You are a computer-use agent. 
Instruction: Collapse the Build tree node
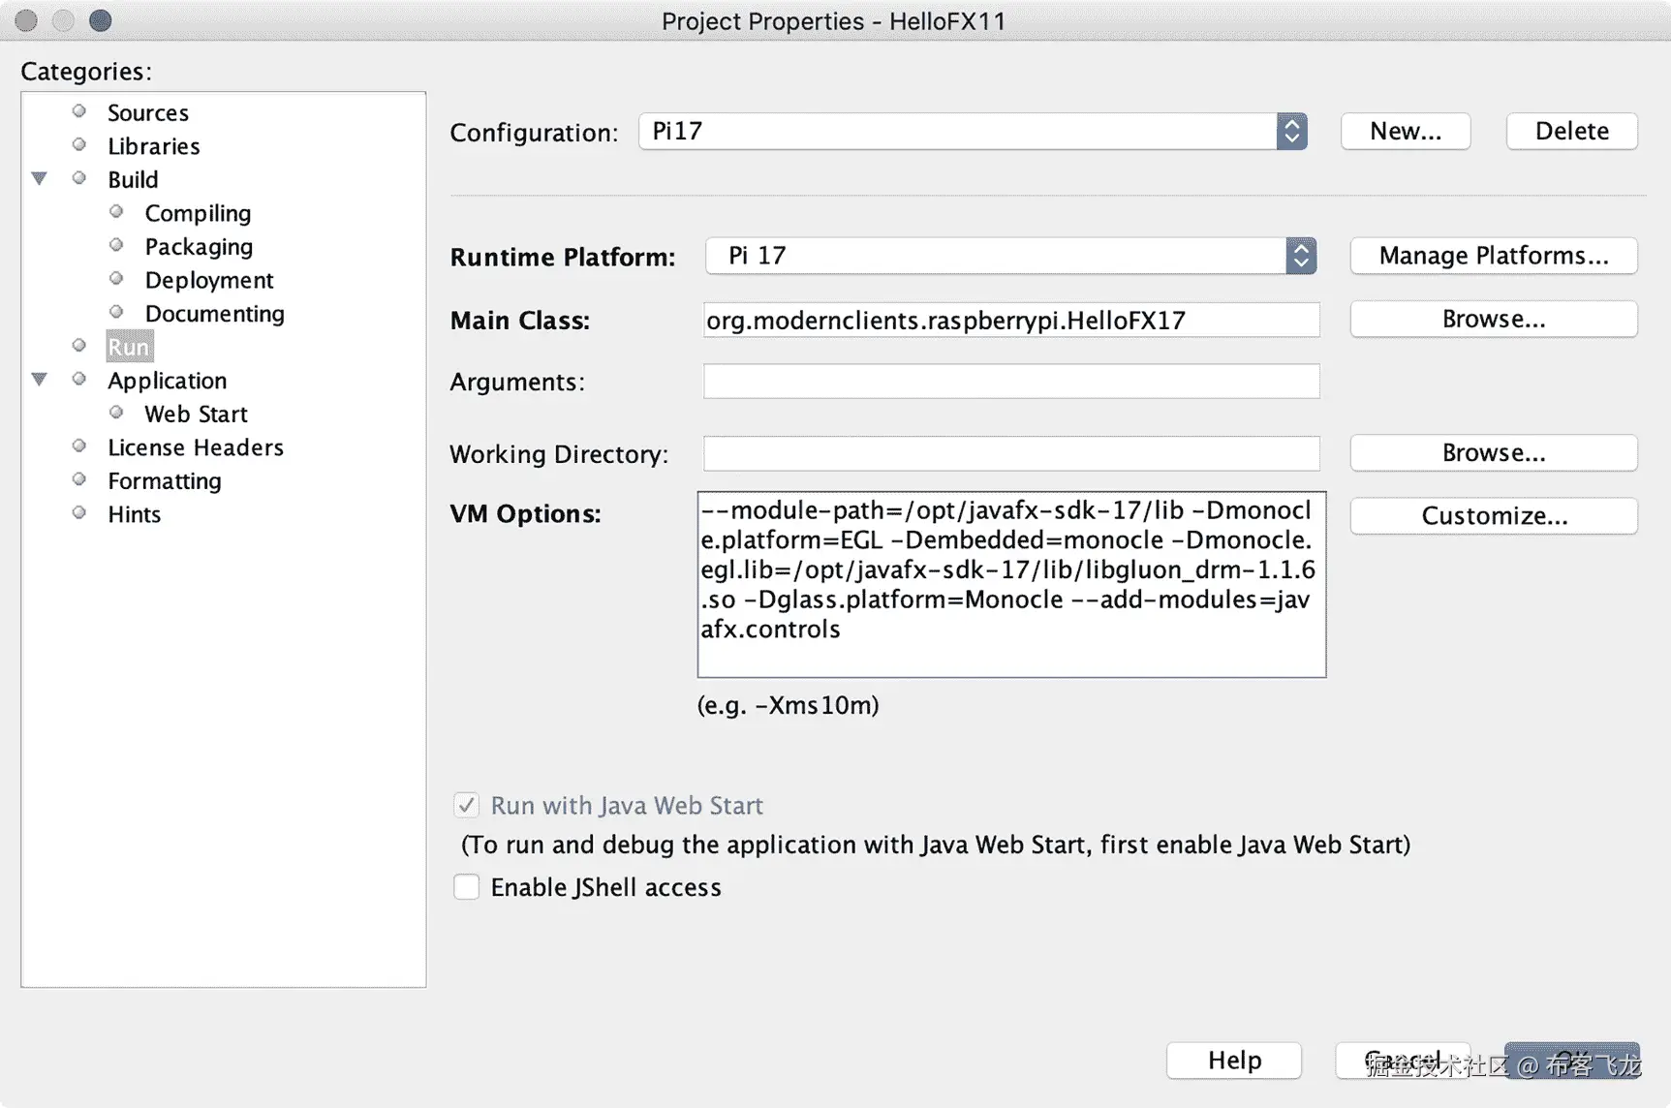40,178
